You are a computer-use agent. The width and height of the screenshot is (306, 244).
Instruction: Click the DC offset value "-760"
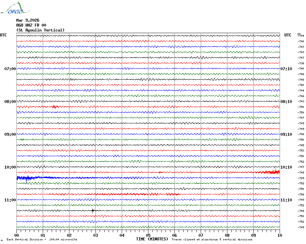pos(301,85)
